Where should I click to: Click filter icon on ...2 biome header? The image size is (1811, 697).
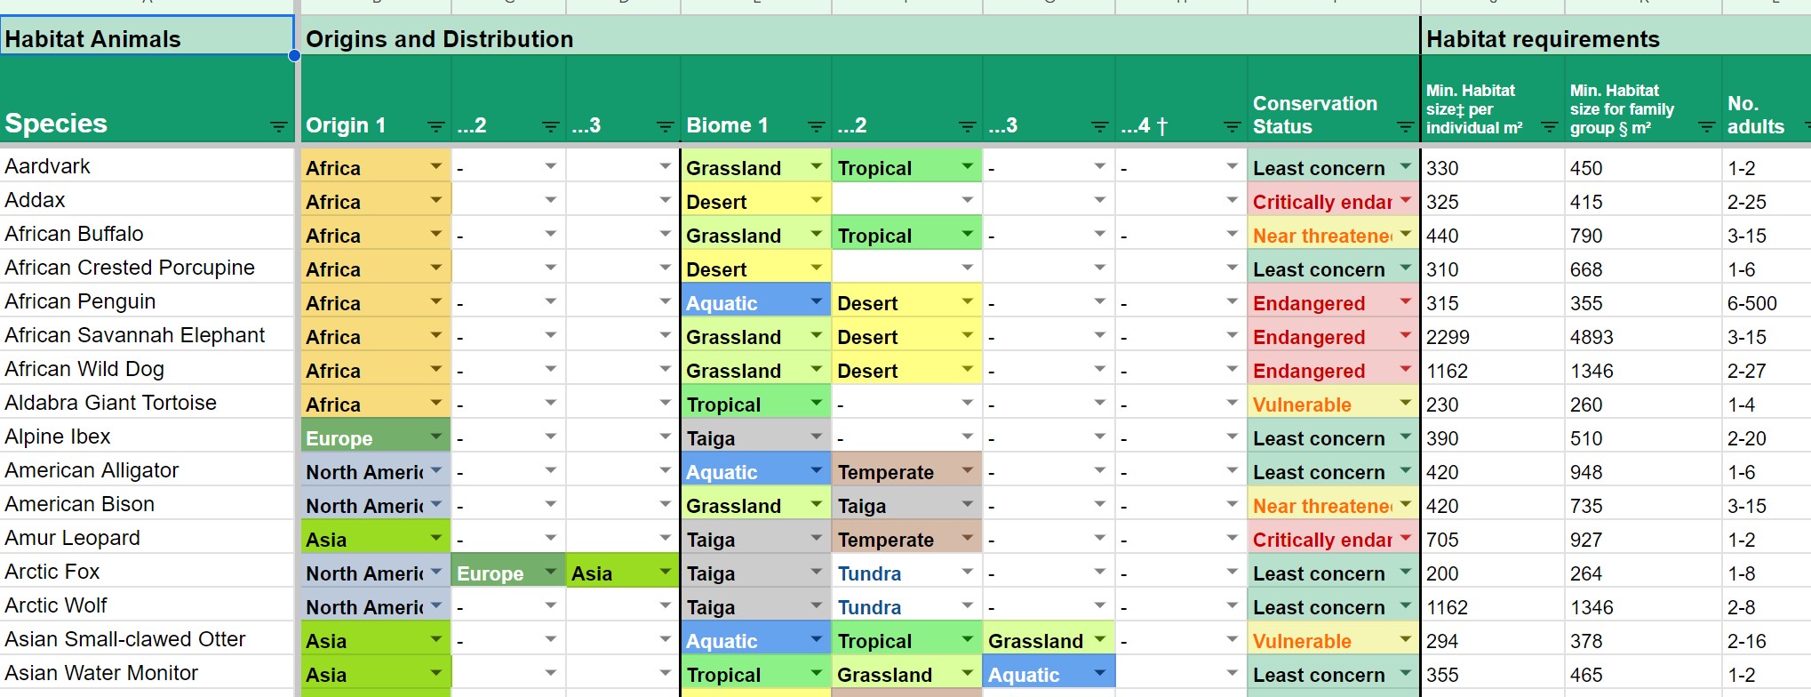[969, 127]
